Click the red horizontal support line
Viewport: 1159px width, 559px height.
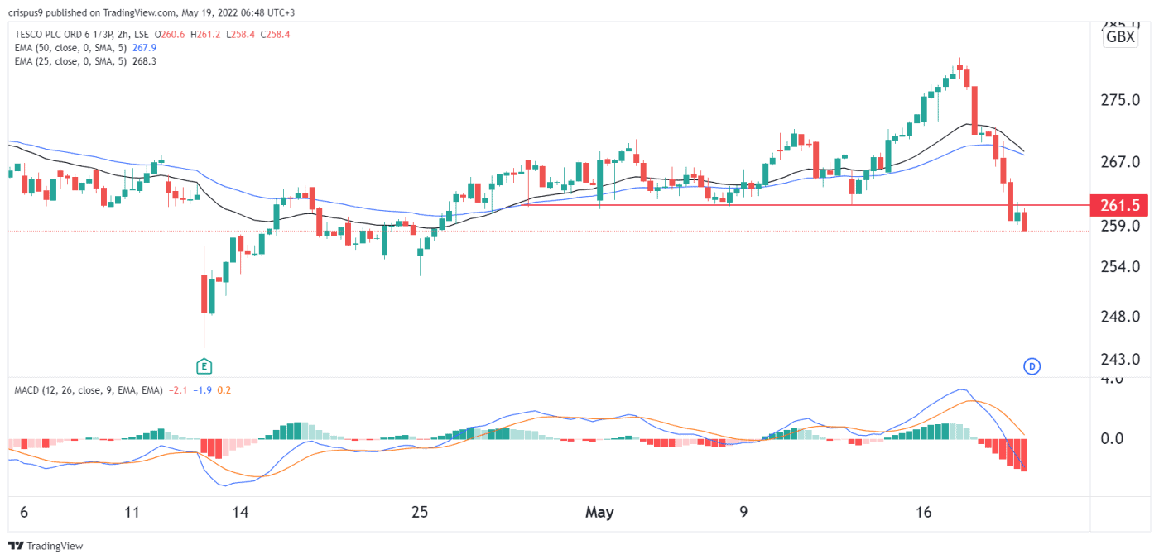[745, 204]
